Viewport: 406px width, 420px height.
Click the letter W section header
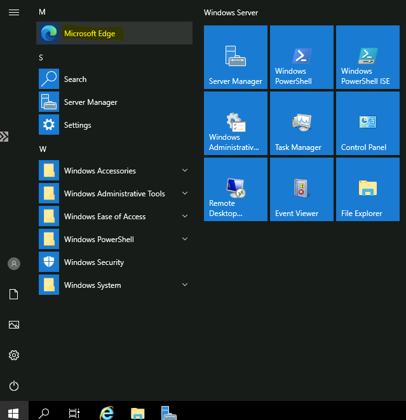click(x=43, y=149)
